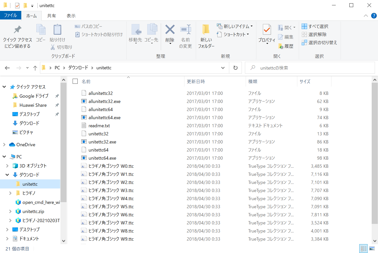Create a new folder (新しいフォルダー)
Viewport: 378px width, 253px height.
coord(206,36)
